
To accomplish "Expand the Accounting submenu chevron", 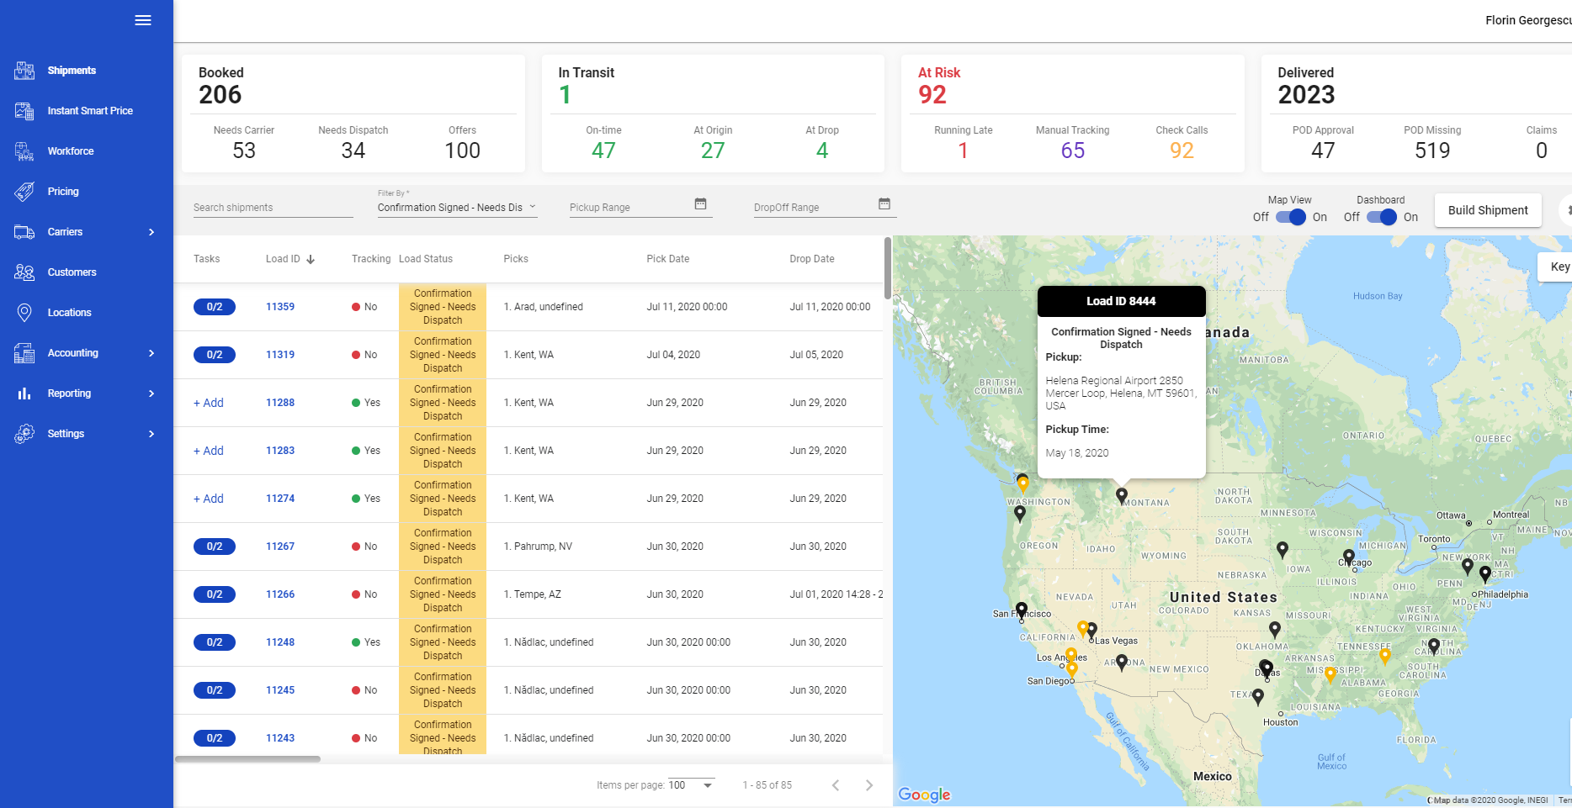I will pos(151,353).
